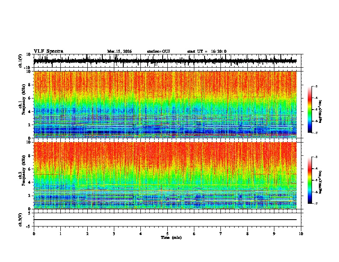
Task: Click the ch.1 color bar log(PSD) label
Action: (x=320, y=111)
